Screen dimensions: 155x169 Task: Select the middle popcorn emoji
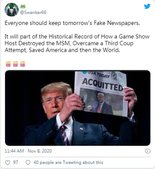point(15,64)
